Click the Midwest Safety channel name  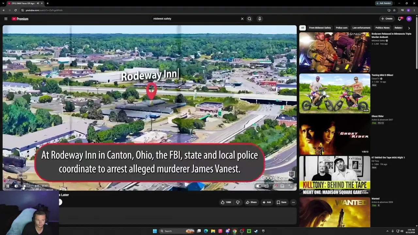378,41
